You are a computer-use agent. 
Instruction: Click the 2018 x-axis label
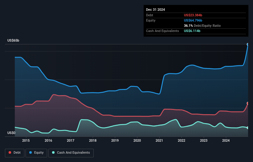[x=93, y=140]
